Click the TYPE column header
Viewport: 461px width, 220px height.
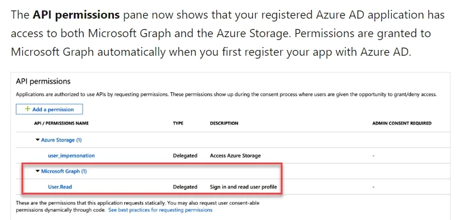178,124
